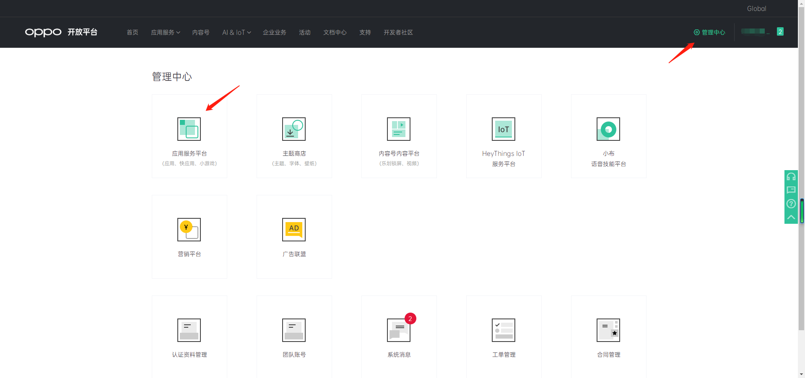Screen dimensions: 805x378
Task: Click the feedback chat bubble icon
Action: [x=791, y=190]
